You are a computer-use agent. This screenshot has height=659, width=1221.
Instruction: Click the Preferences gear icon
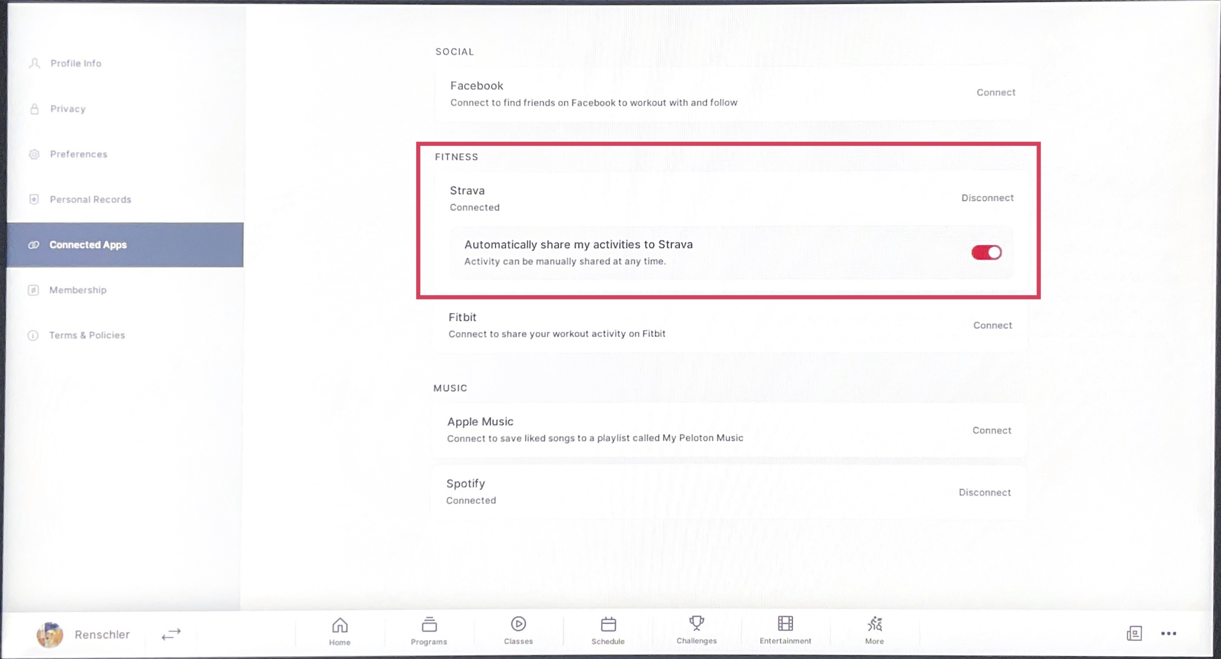pyautogui.click(x=34, y=154)
